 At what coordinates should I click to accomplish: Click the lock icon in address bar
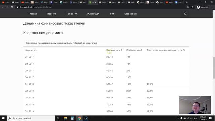(17, 7)
